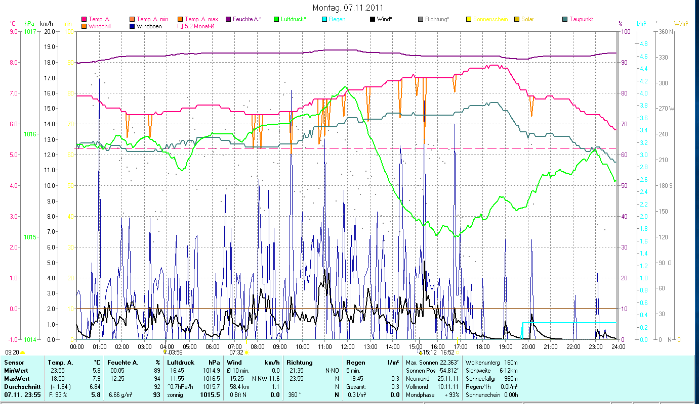Click the 07:32 sunrise time marker

(236, 352)
